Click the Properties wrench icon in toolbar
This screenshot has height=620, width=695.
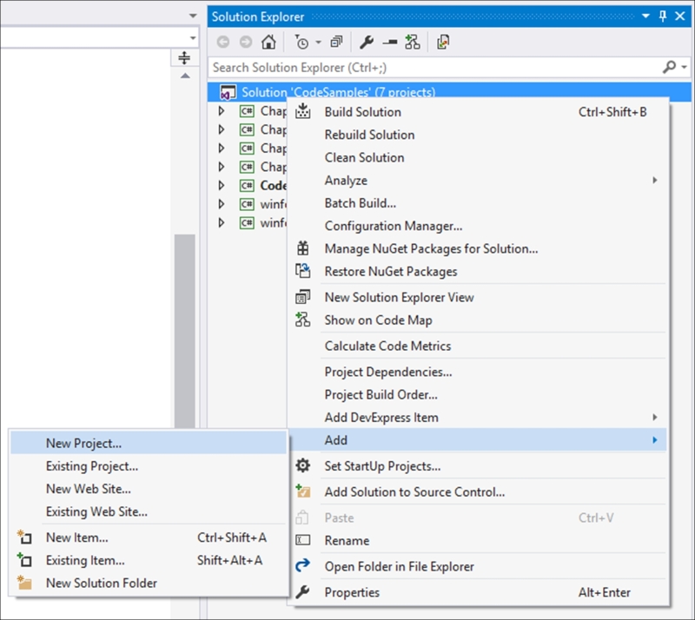(x=367, y=42)
